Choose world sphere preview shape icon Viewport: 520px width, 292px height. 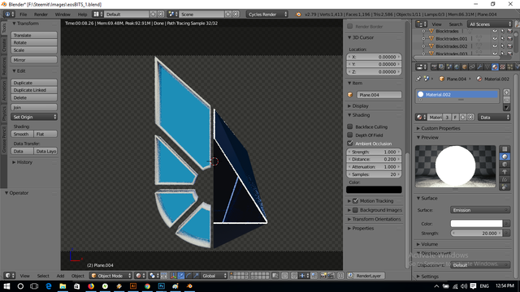coord(505,187)
